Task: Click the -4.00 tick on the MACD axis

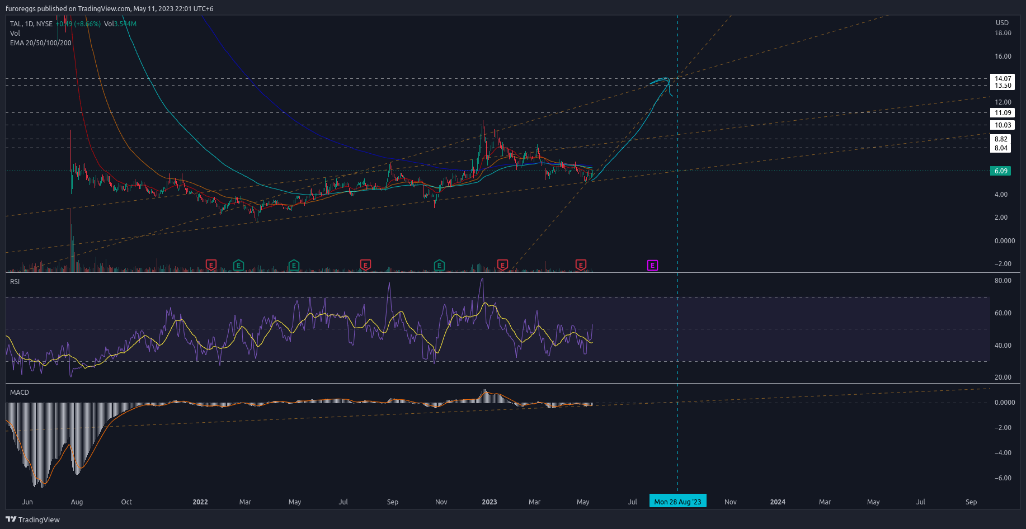Action: pyautogui.click(x=1003, y=453)
